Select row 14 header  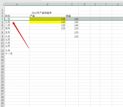(2, 54)
